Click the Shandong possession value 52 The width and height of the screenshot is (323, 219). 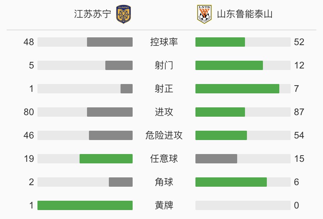pos(299,42)
